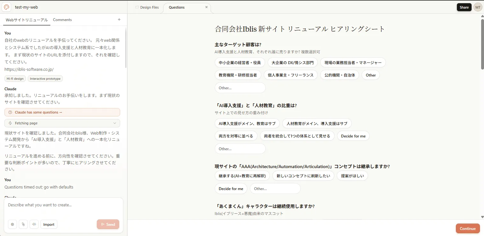Select 個人事業主・フリーランス option
The image size is (484, 236).
point(291,75)
